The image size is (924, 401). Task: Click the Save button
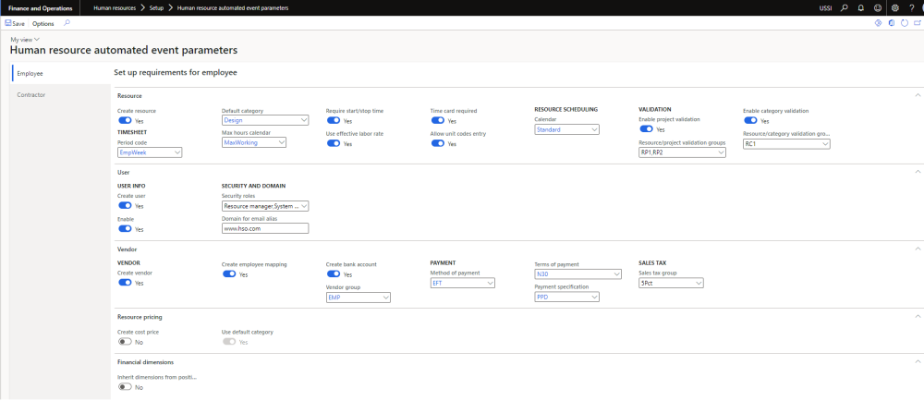pos(15,23)
